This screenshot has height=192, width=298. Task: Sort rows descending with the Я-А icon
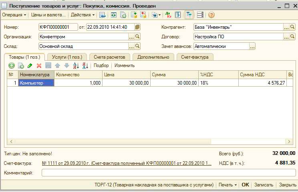coord(85,65)
